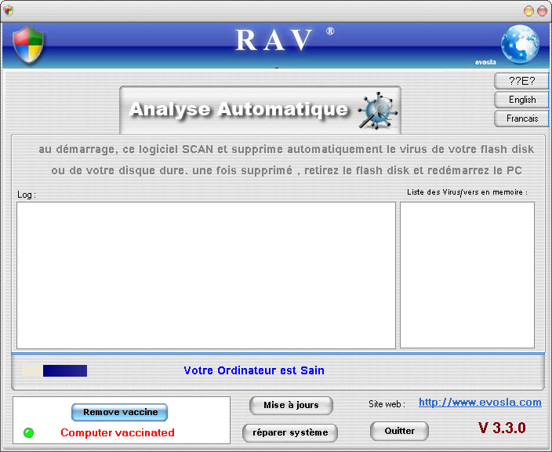Click Mise à jours update button
This screenshot has height=452, width=552.
coord(291,405)
